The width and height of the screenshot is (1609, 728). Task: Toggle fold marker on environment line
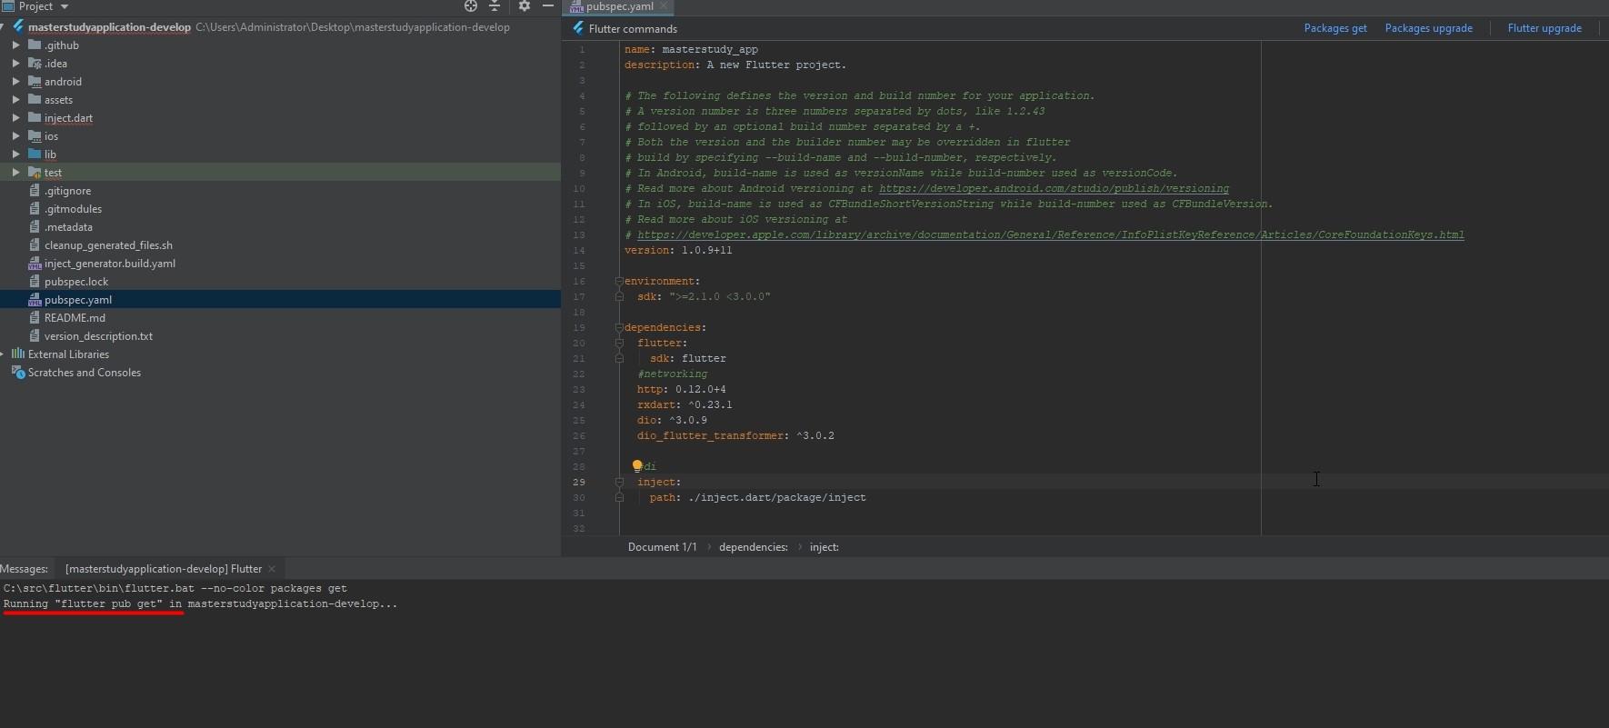coord(619,281)
